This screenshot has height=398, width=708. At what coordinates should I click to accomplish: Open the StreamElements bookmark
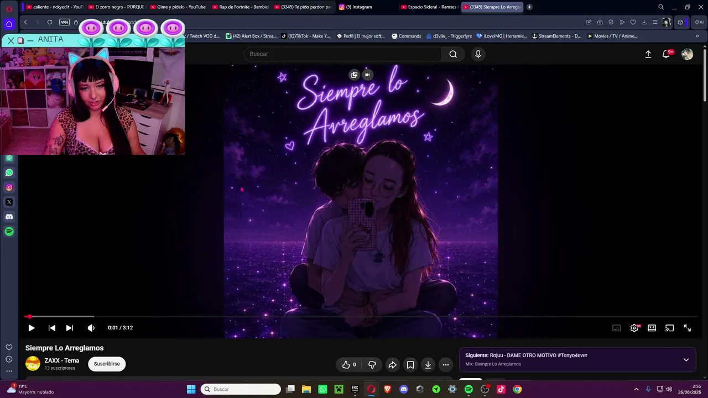[556, 36]
